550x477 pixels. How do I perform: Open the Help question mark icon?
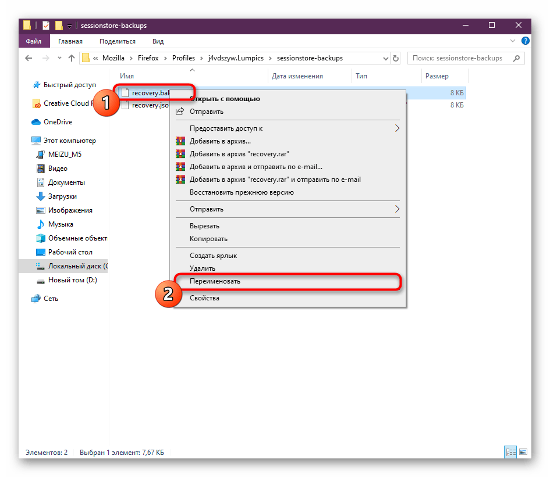click(x=525, y=41)
